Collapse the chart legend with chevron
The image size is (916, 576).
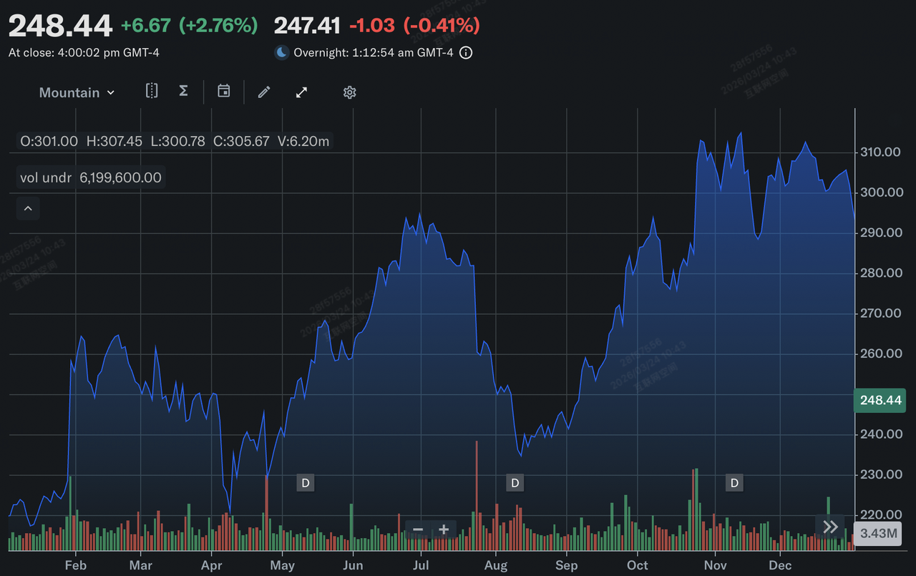(x=28, y=208)
